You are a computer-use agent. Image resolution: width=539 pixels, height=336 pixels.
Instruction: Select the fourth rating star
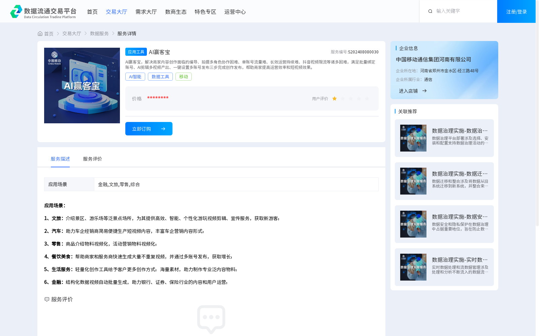(x=359, y=98)
